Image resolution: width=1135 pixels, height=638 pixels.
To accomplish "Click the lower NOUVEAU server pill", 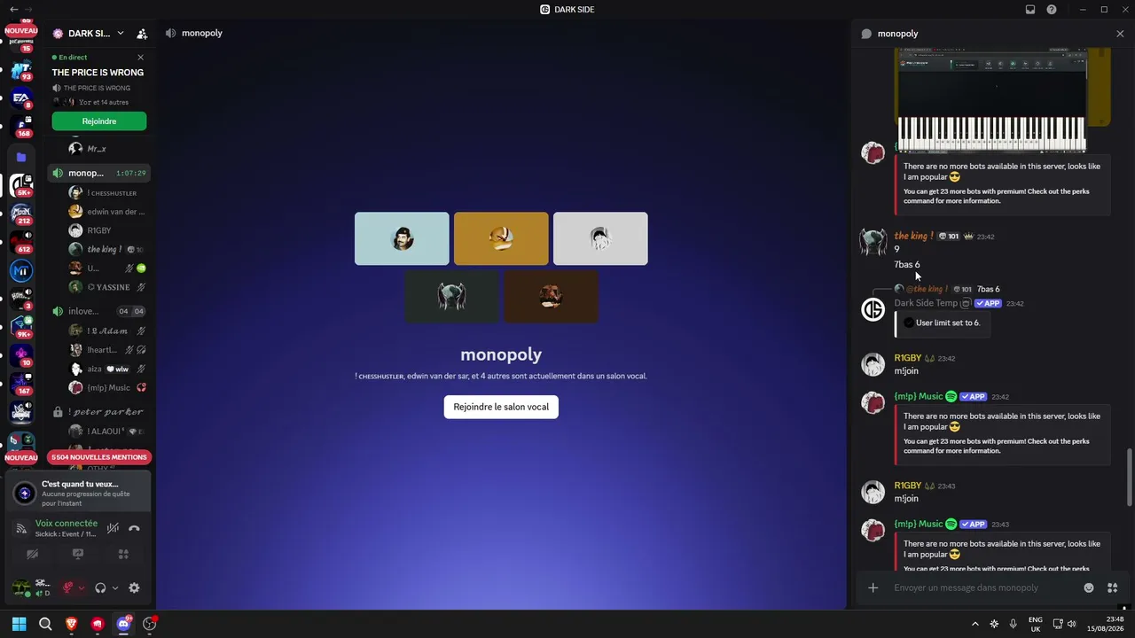I will [21, 458].
